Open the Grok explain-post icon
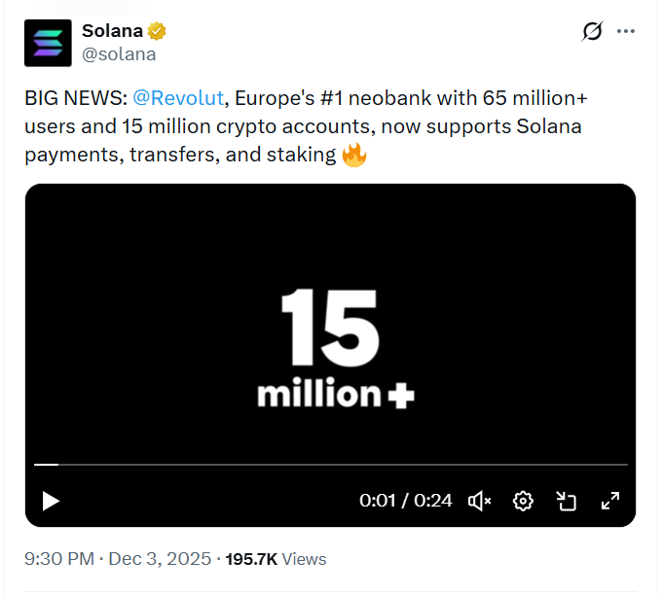The width and height of the screenshot is (663, 595). point(591,32)
